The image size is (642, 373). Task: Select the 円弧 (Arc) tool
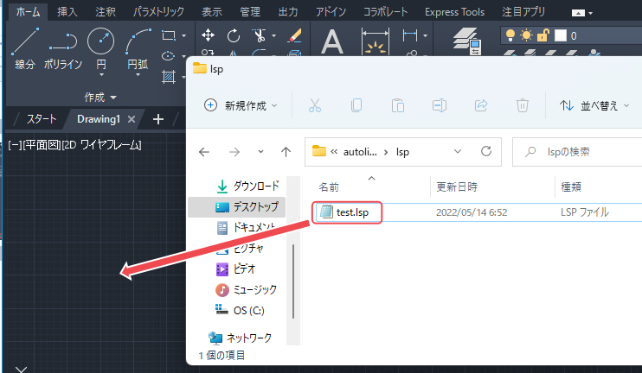coord(138,47)
